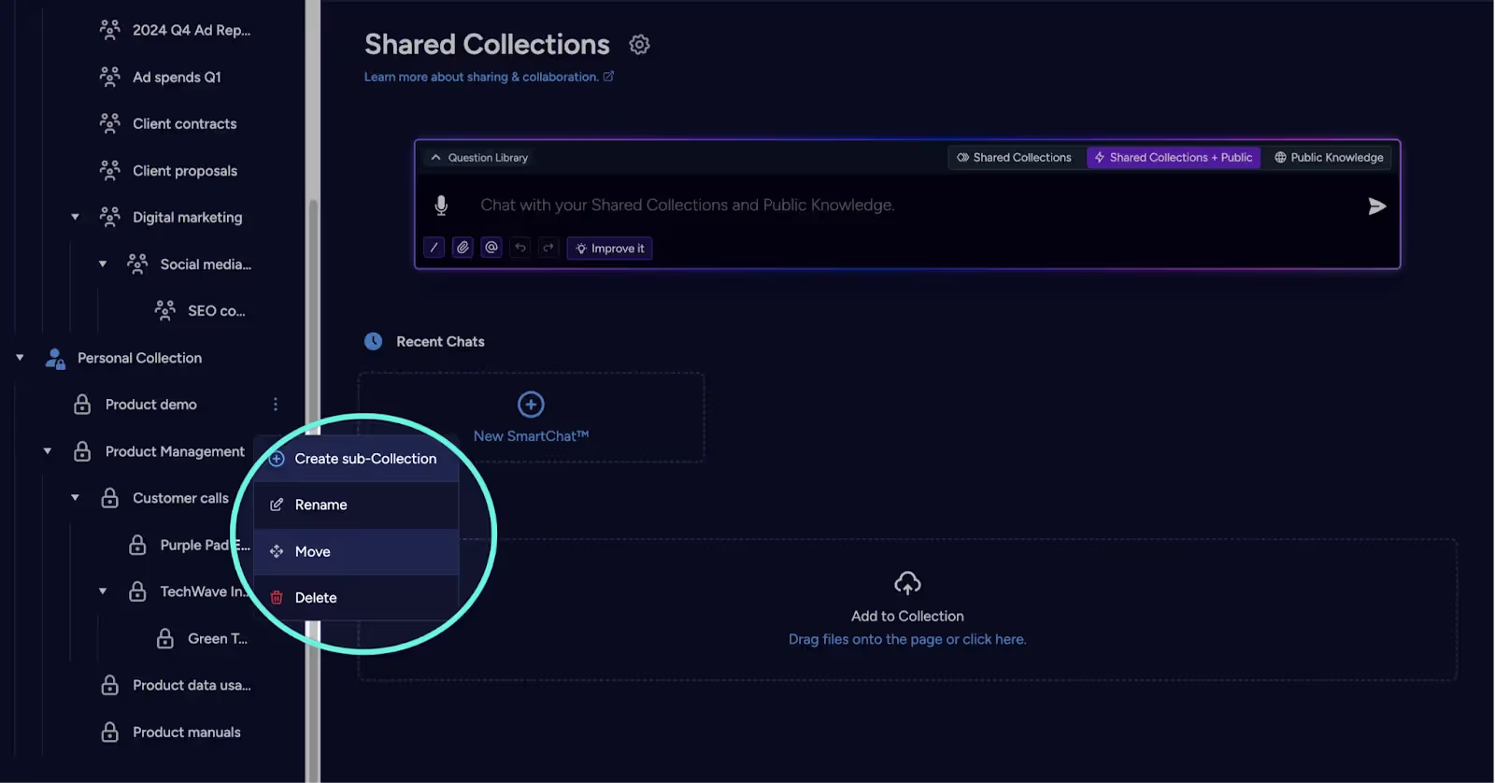
Task: Collapse the TechWave In... tree node
Action: (x=103, y=591)
